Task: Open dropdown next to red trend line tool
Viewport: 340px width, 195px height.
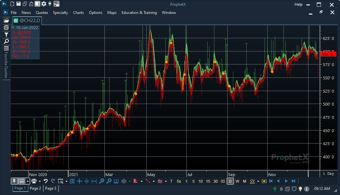Action: click(x=154, y=181)
